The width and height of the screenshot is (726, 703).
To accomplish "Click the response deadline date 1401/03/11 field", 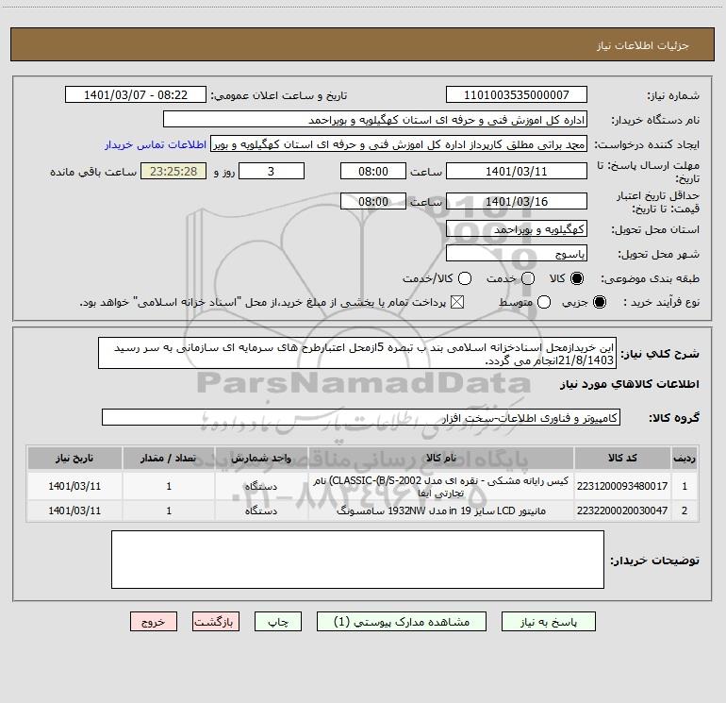I will (517, 171).
